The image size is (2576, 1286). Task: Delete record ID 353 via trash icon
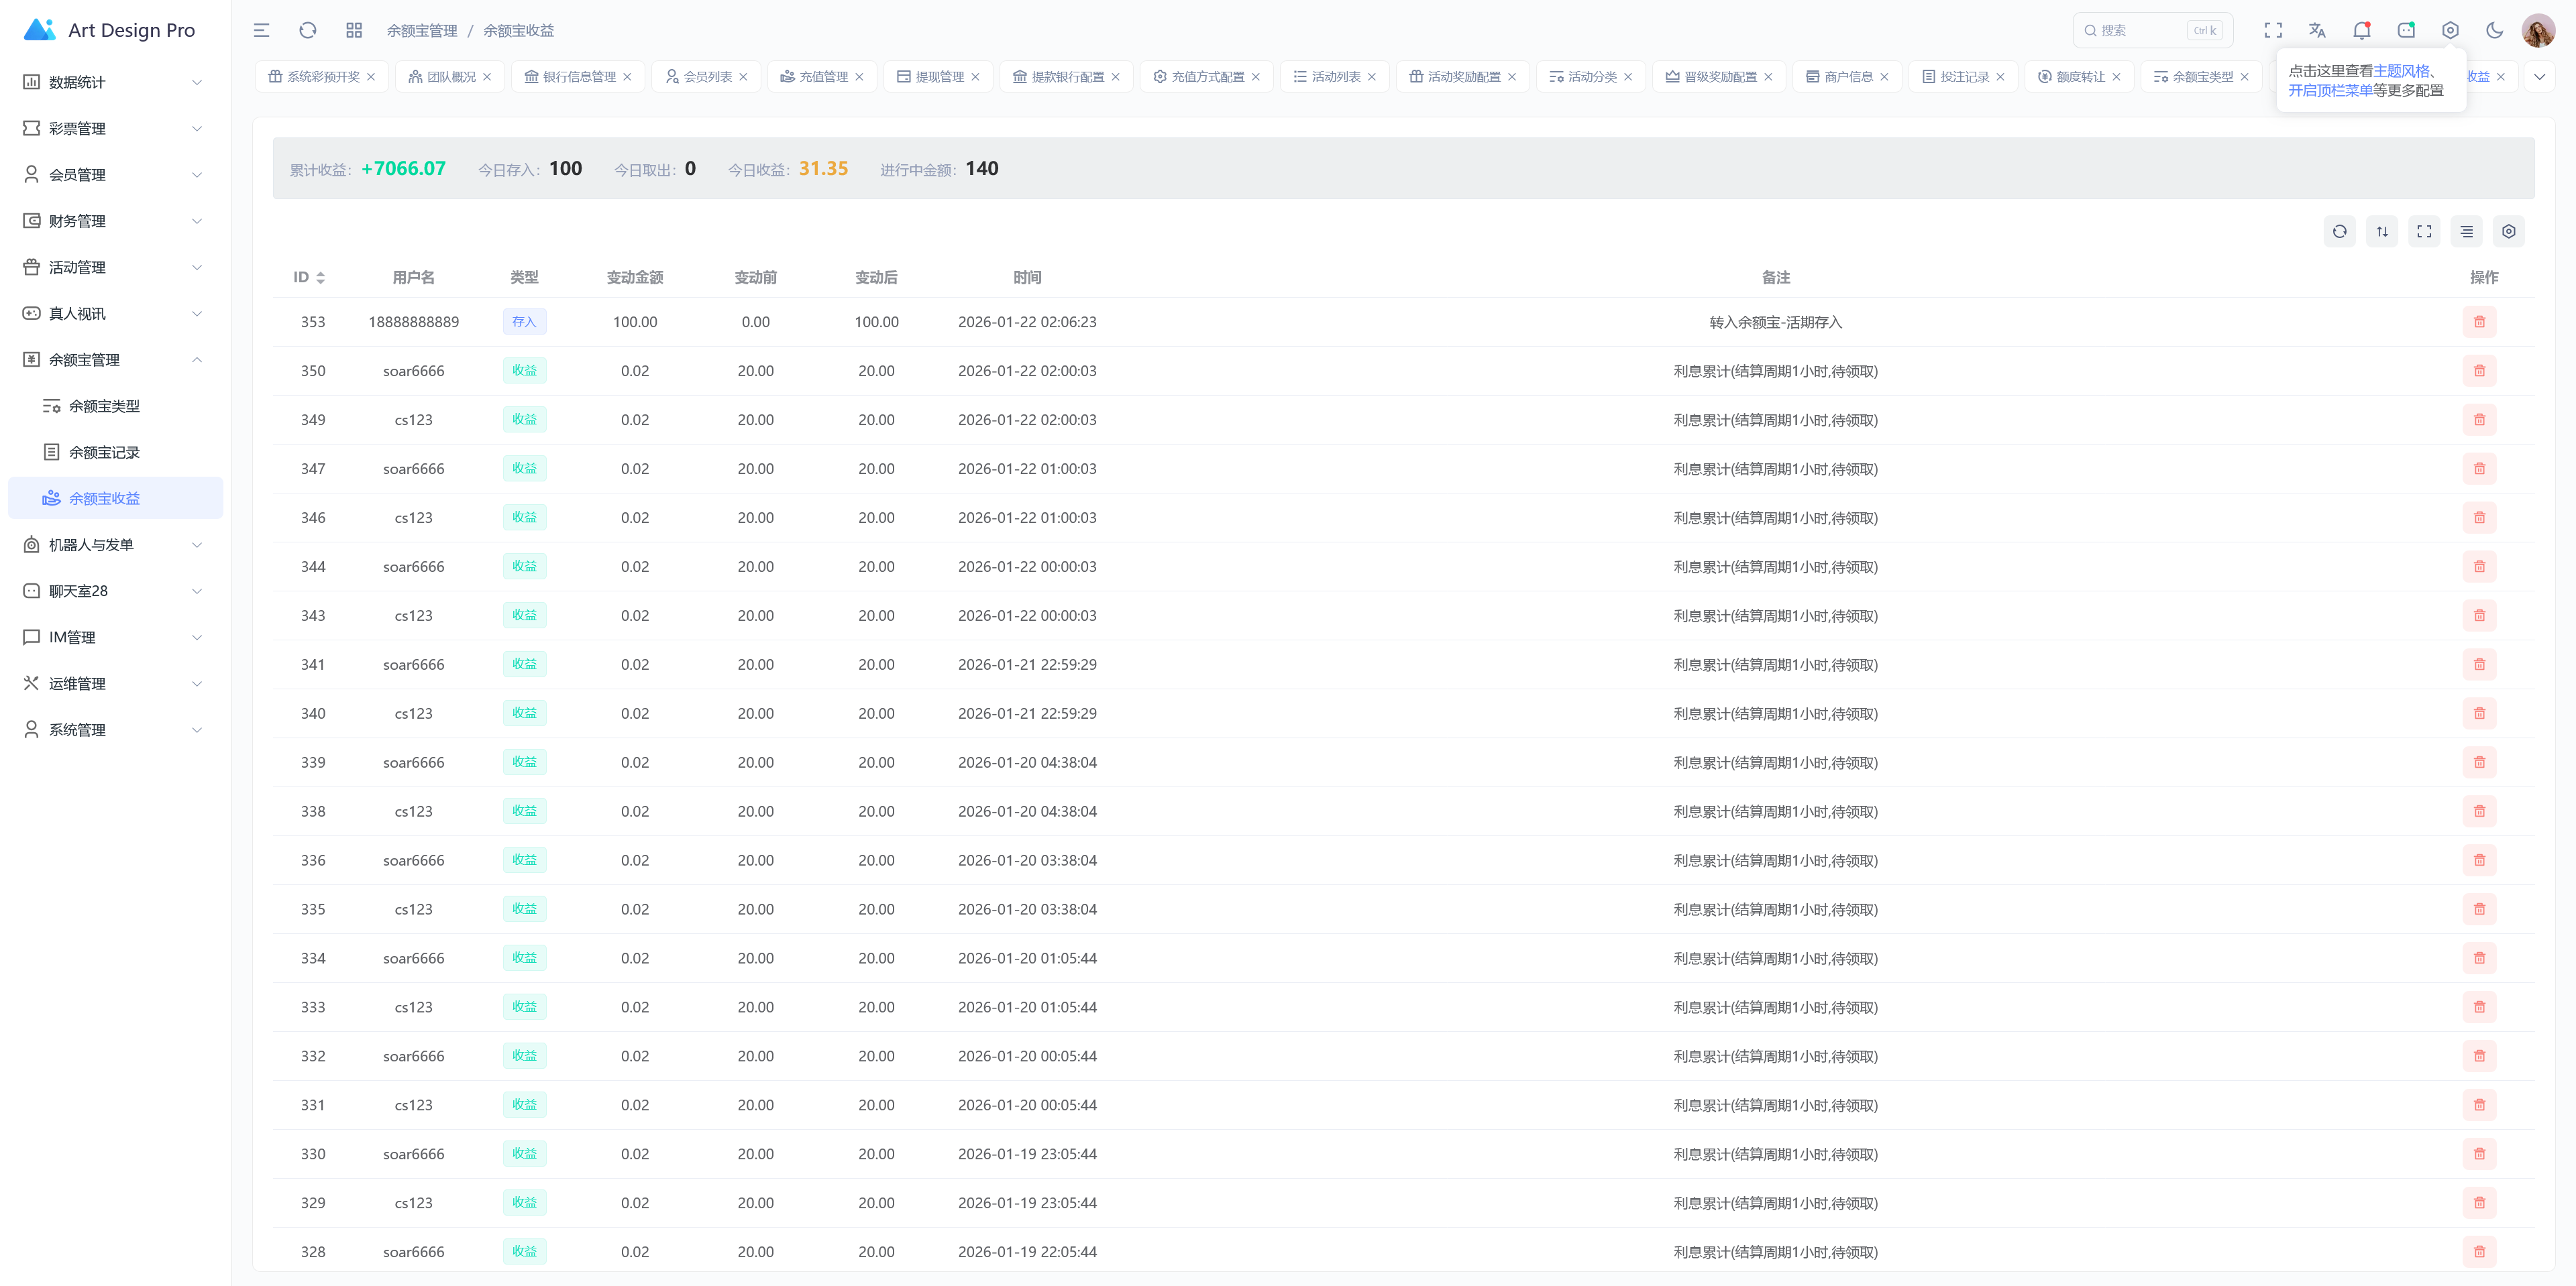click(2479, 322)
